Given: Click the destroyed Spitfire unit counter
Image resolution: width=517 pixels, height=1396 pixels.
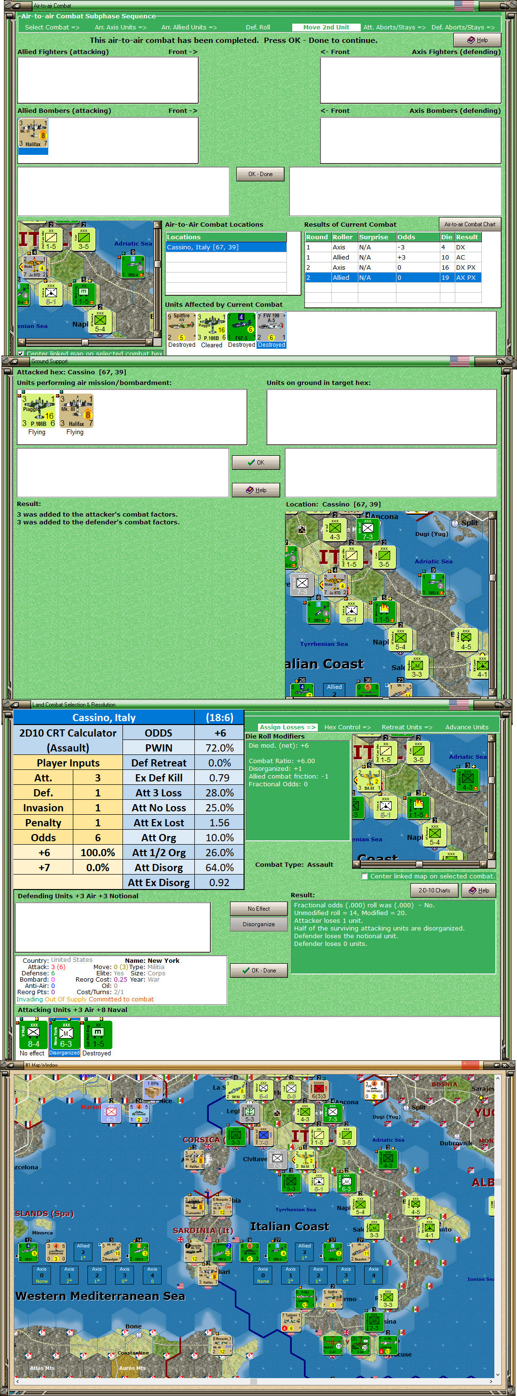Looking at the screenshot, I should tap(181, 327).
